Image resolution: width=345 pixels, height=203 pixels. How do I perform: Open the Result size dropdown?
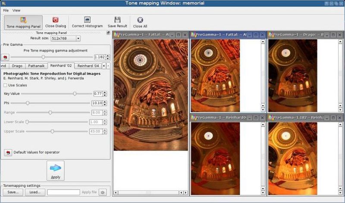66,38
